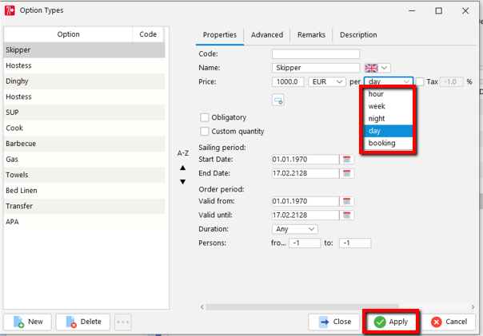Choose week from the per-unit list
Screen dimensions: 483x336
(388, 106)
